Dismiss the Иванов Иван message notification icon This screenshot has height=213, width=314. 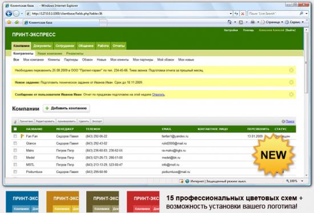point(291,94)
